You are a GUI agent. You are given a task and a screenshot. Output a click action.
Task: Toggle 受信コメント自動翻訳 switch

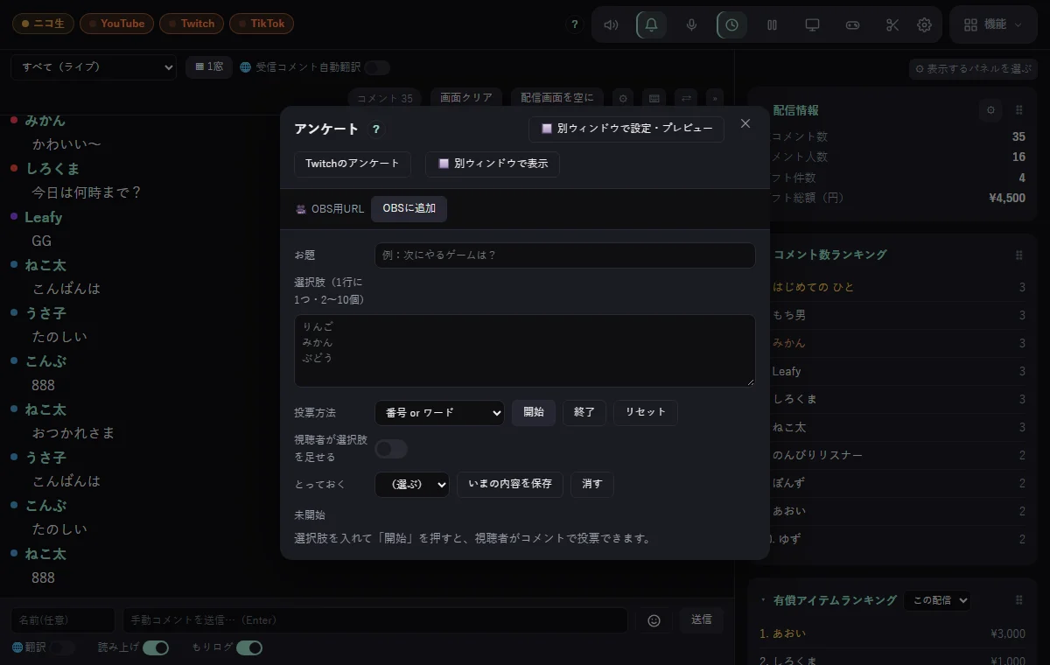(x=377, y=67)
